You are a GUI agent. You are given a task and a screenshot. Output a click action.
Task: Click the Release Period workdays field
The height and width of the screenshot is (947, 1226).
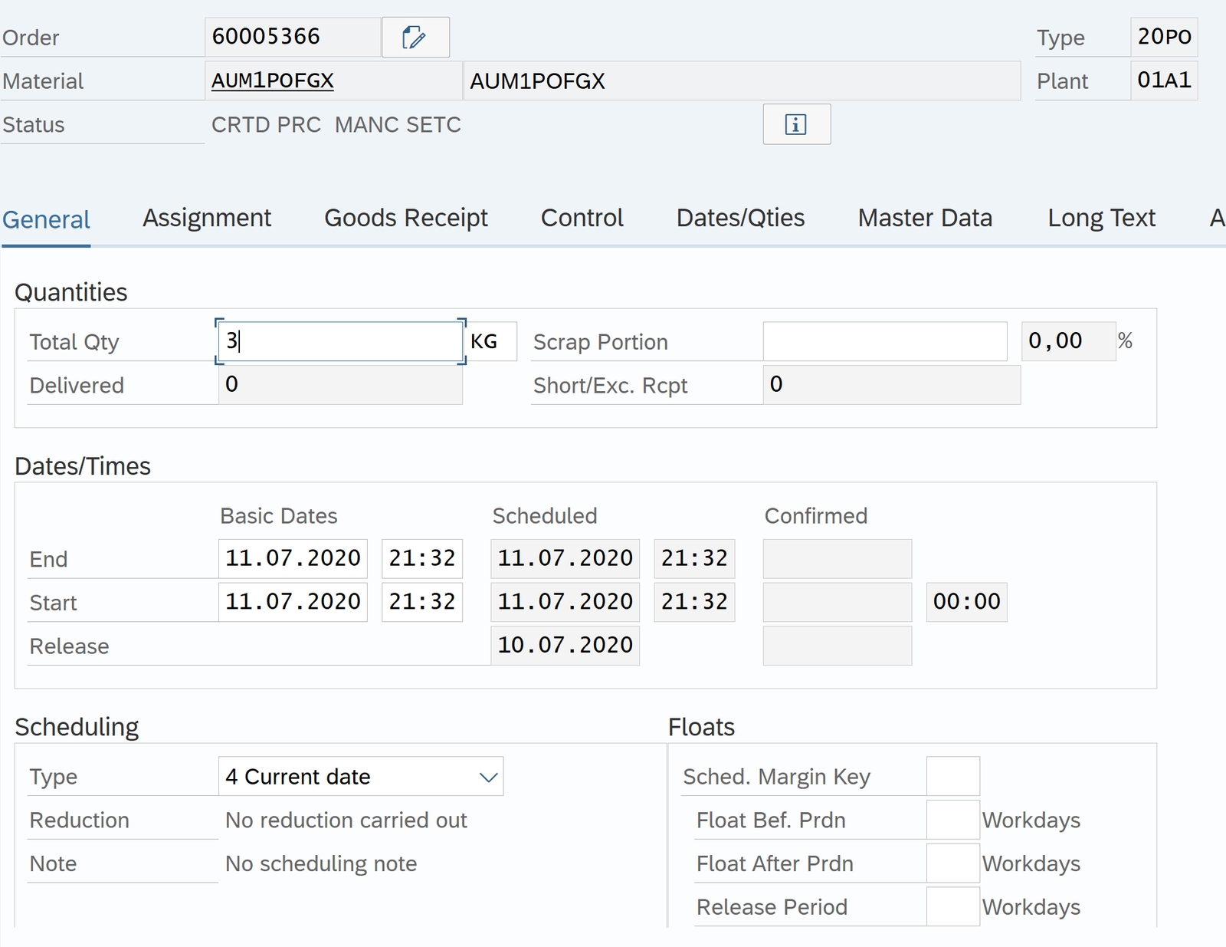(x=952, y=907)
